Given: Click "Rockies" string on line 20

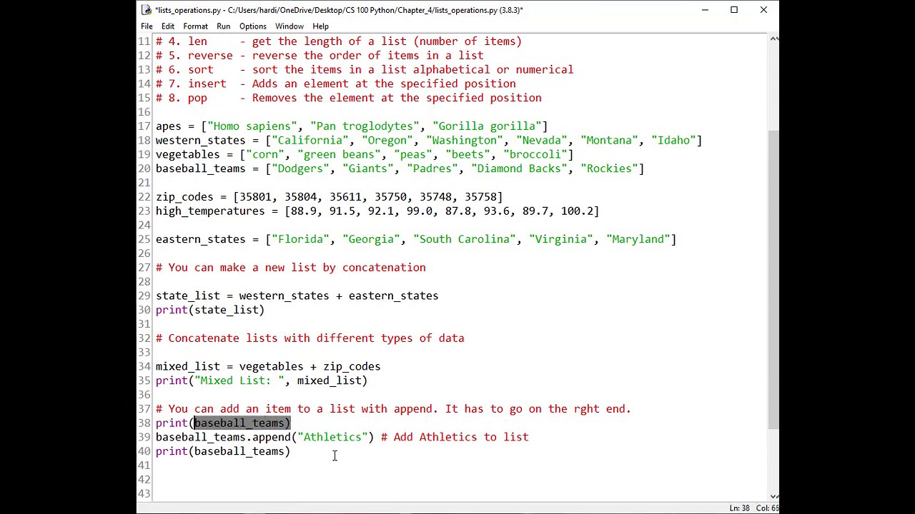Looking at the screenshot, I should point(609,169).
